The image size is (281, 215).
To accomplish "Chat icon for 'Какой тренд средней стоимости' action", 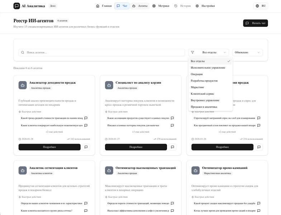I will pyautogui.click(x=86, y=118).
